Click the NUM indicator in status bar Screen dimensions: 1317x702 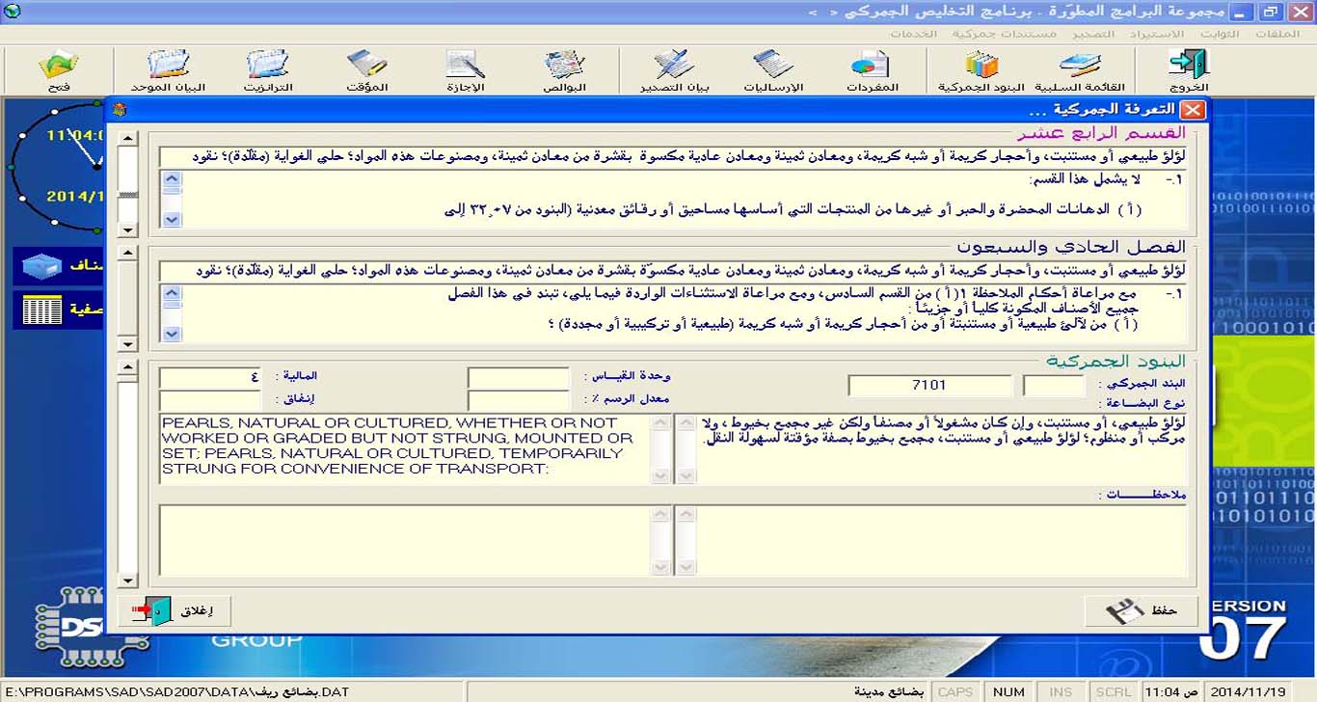1008,691
